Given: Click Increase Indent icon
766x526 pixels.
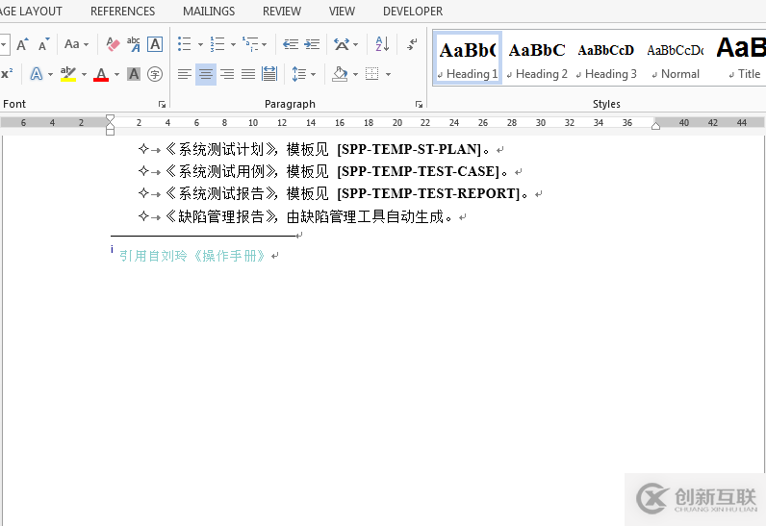Looking at the screenshot, I should click(x=312, y=44).
